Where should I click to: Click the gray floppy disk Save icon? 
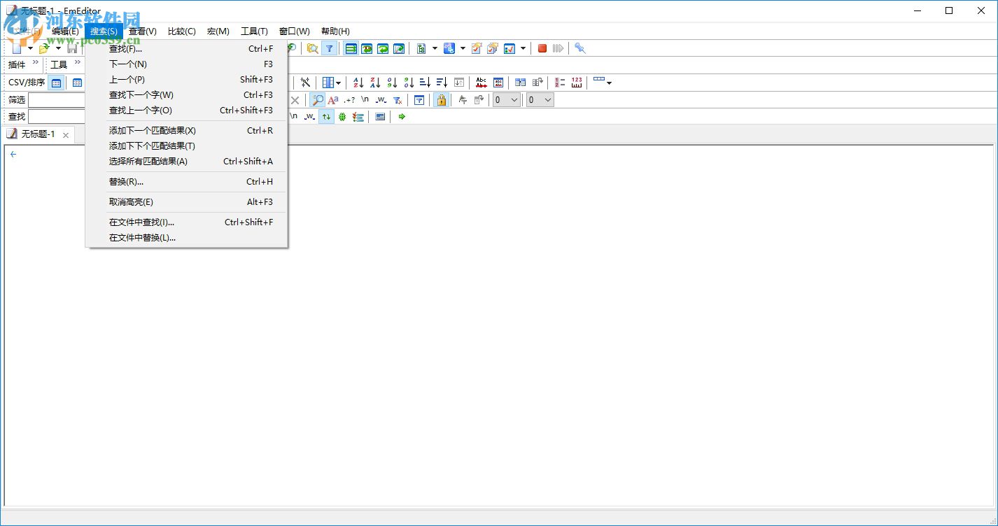pyautogui.click(x=72, y=48)
